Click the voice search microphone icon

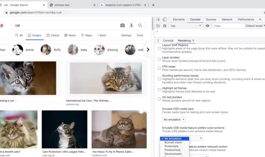[x=132, y=25]
